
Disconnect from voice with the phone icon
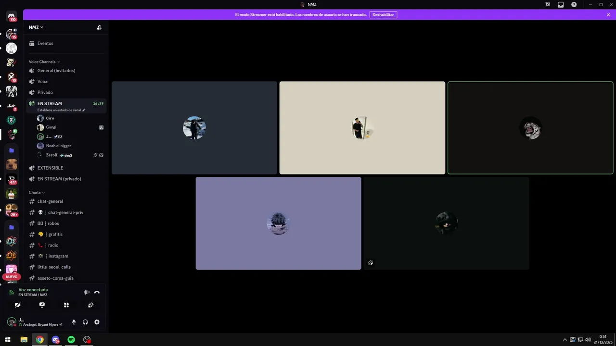(x=97, y=292)
